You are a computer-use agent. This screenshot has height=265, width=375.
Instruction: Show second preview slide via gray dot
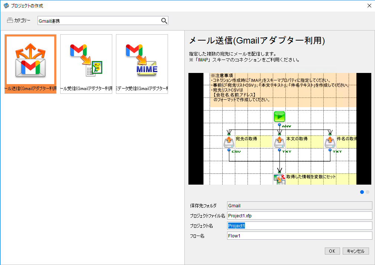tap(368, 192)
